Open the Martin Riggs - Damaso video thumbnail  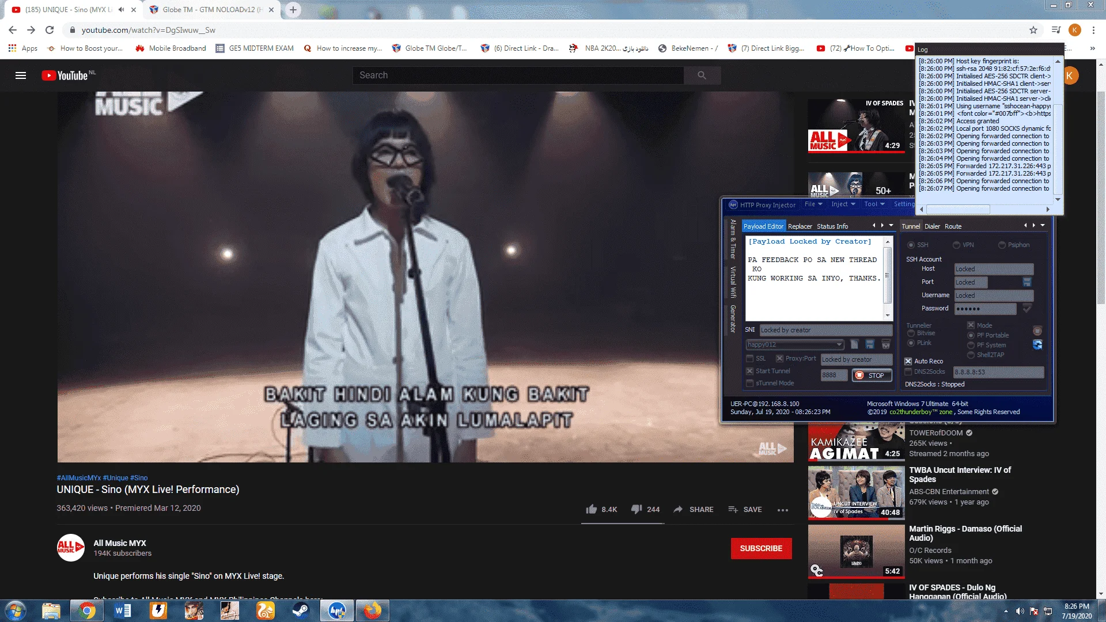(x=856, y=551)
